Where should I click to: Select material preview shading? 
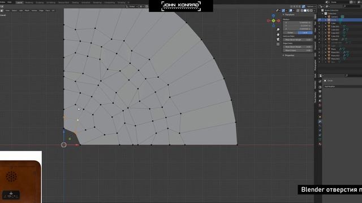click(308, 11)
